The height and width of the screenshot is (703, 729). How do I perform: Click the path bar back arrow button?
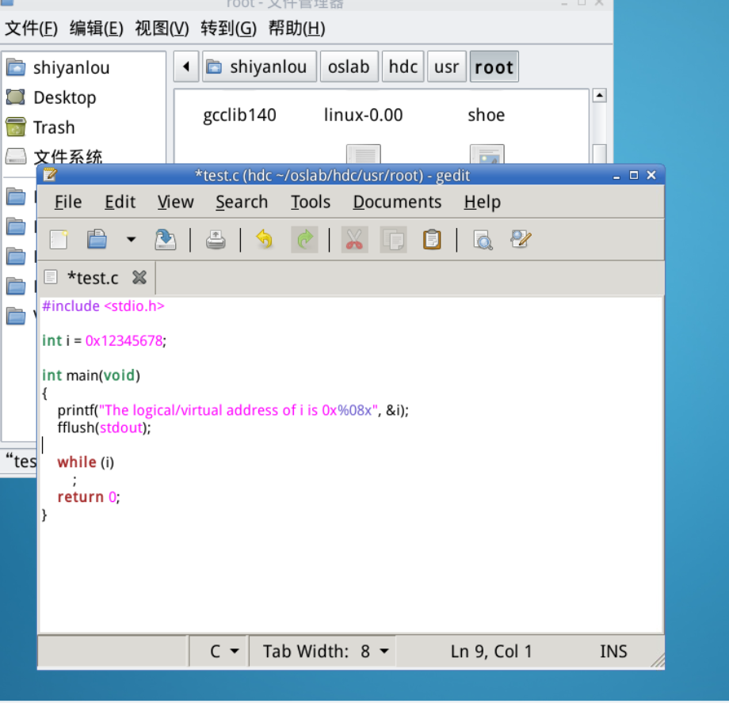tap(186, 67)
